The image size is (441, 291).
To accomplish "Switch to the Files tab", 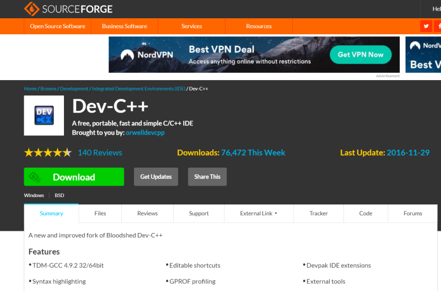I will [x=100, y=214].
